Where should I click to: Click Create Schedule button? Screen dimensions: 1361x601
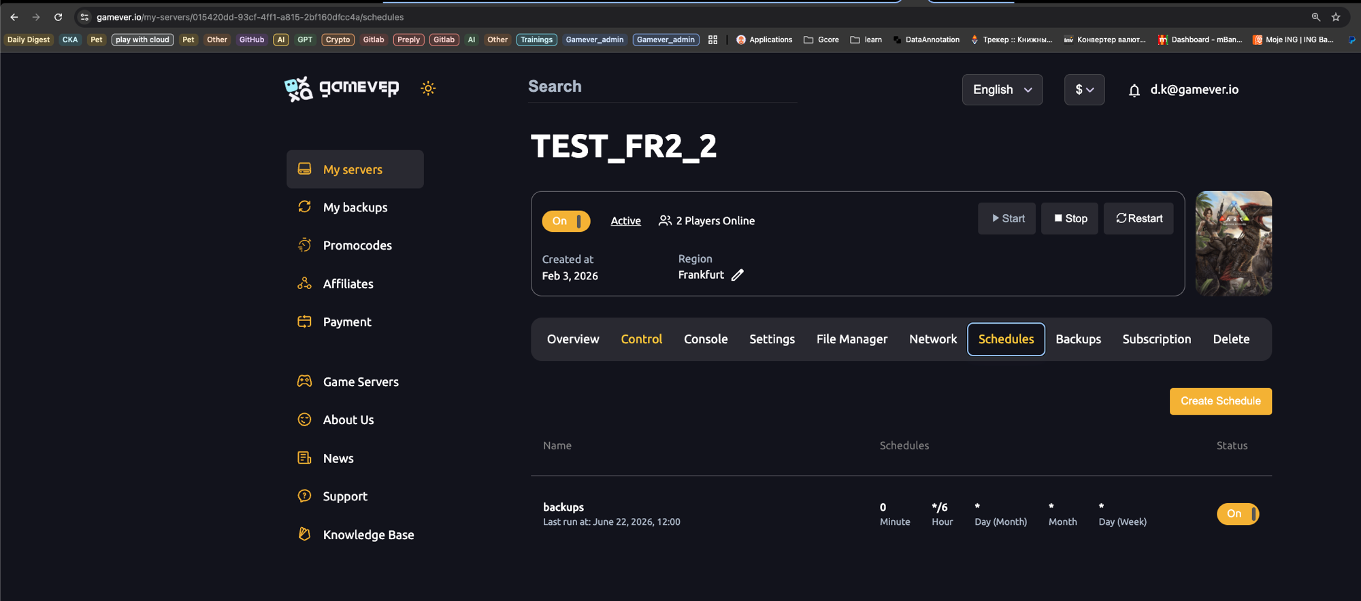tap(1221, 401)
